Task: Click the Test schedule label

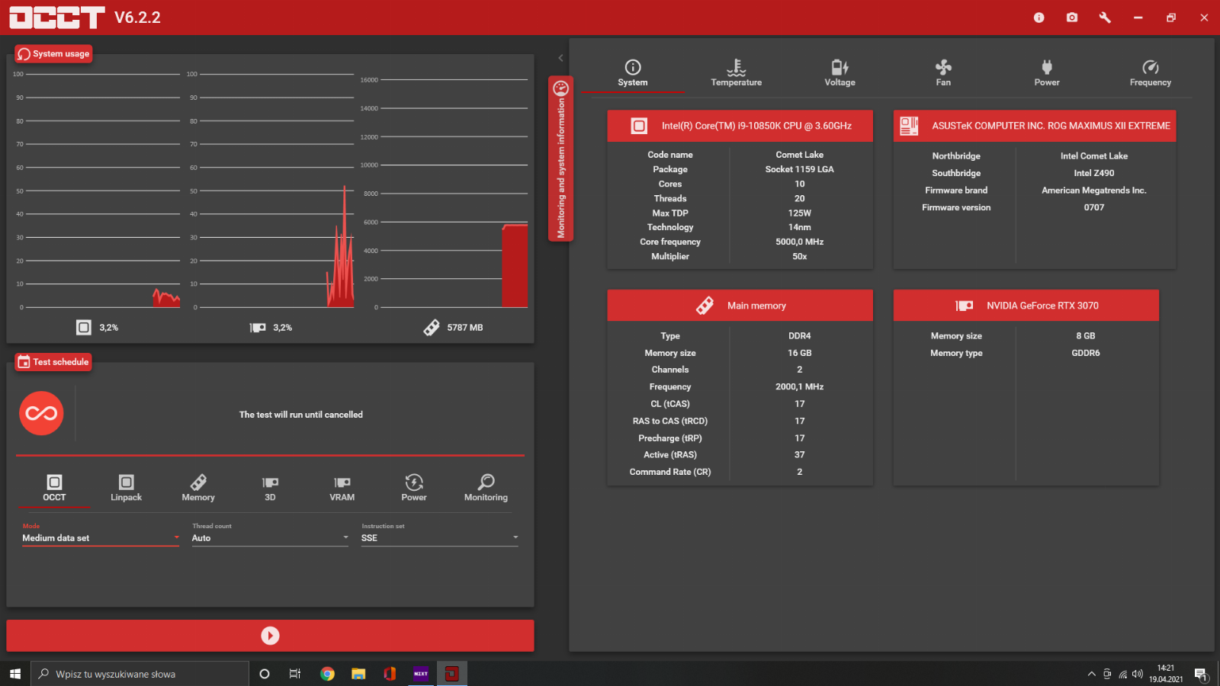Action: pos(61,362)
